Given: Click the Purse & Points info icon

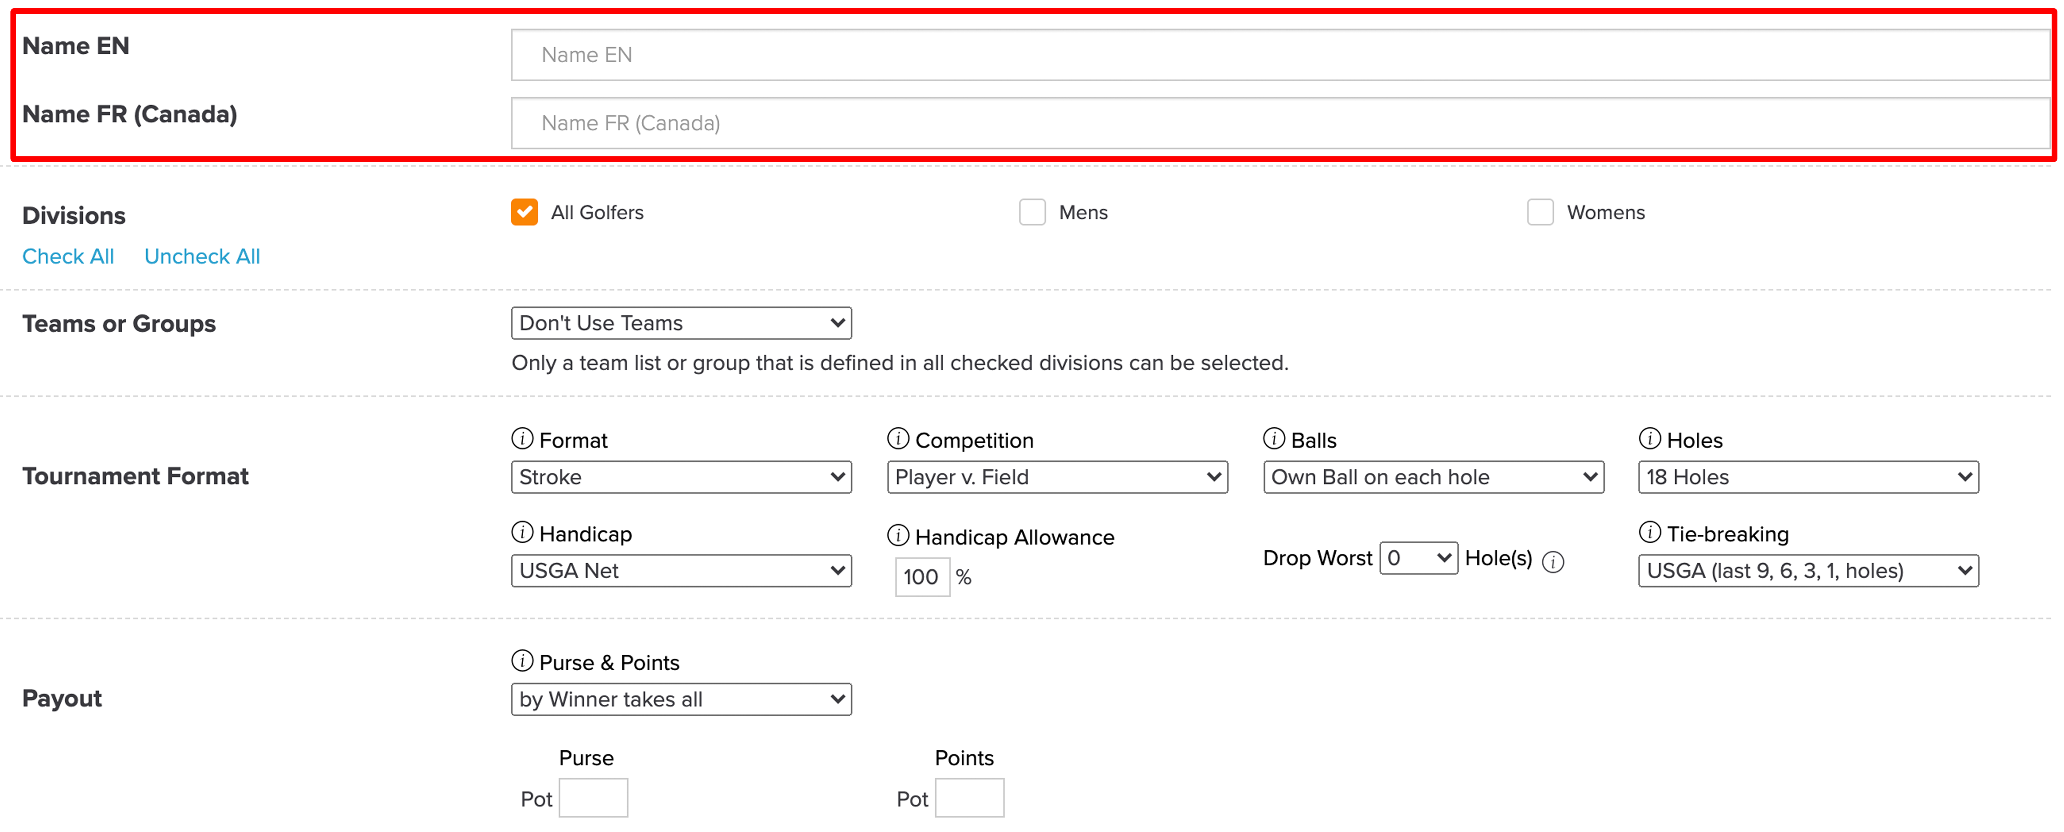Looking at the screenshot, I should point(522,661).
